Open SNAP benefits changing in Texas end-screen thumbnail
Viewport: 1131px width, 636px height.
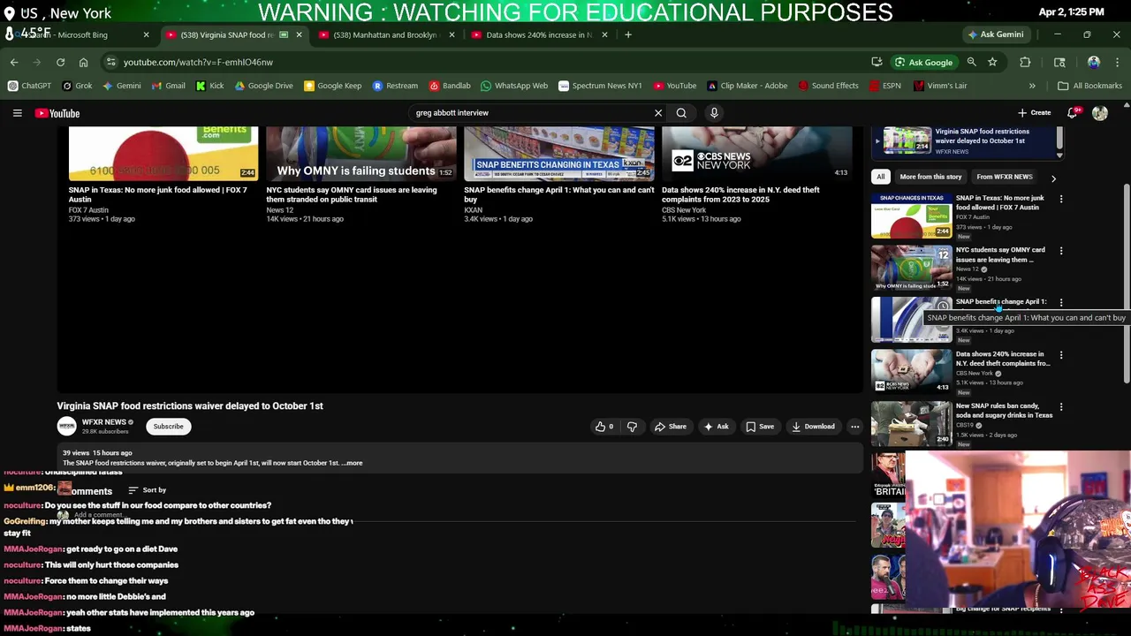coord(559,154)
